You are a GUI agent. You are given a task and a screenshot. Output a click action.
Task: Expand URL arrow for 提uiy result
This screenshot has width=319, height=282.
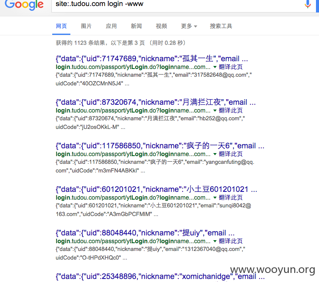215,241
